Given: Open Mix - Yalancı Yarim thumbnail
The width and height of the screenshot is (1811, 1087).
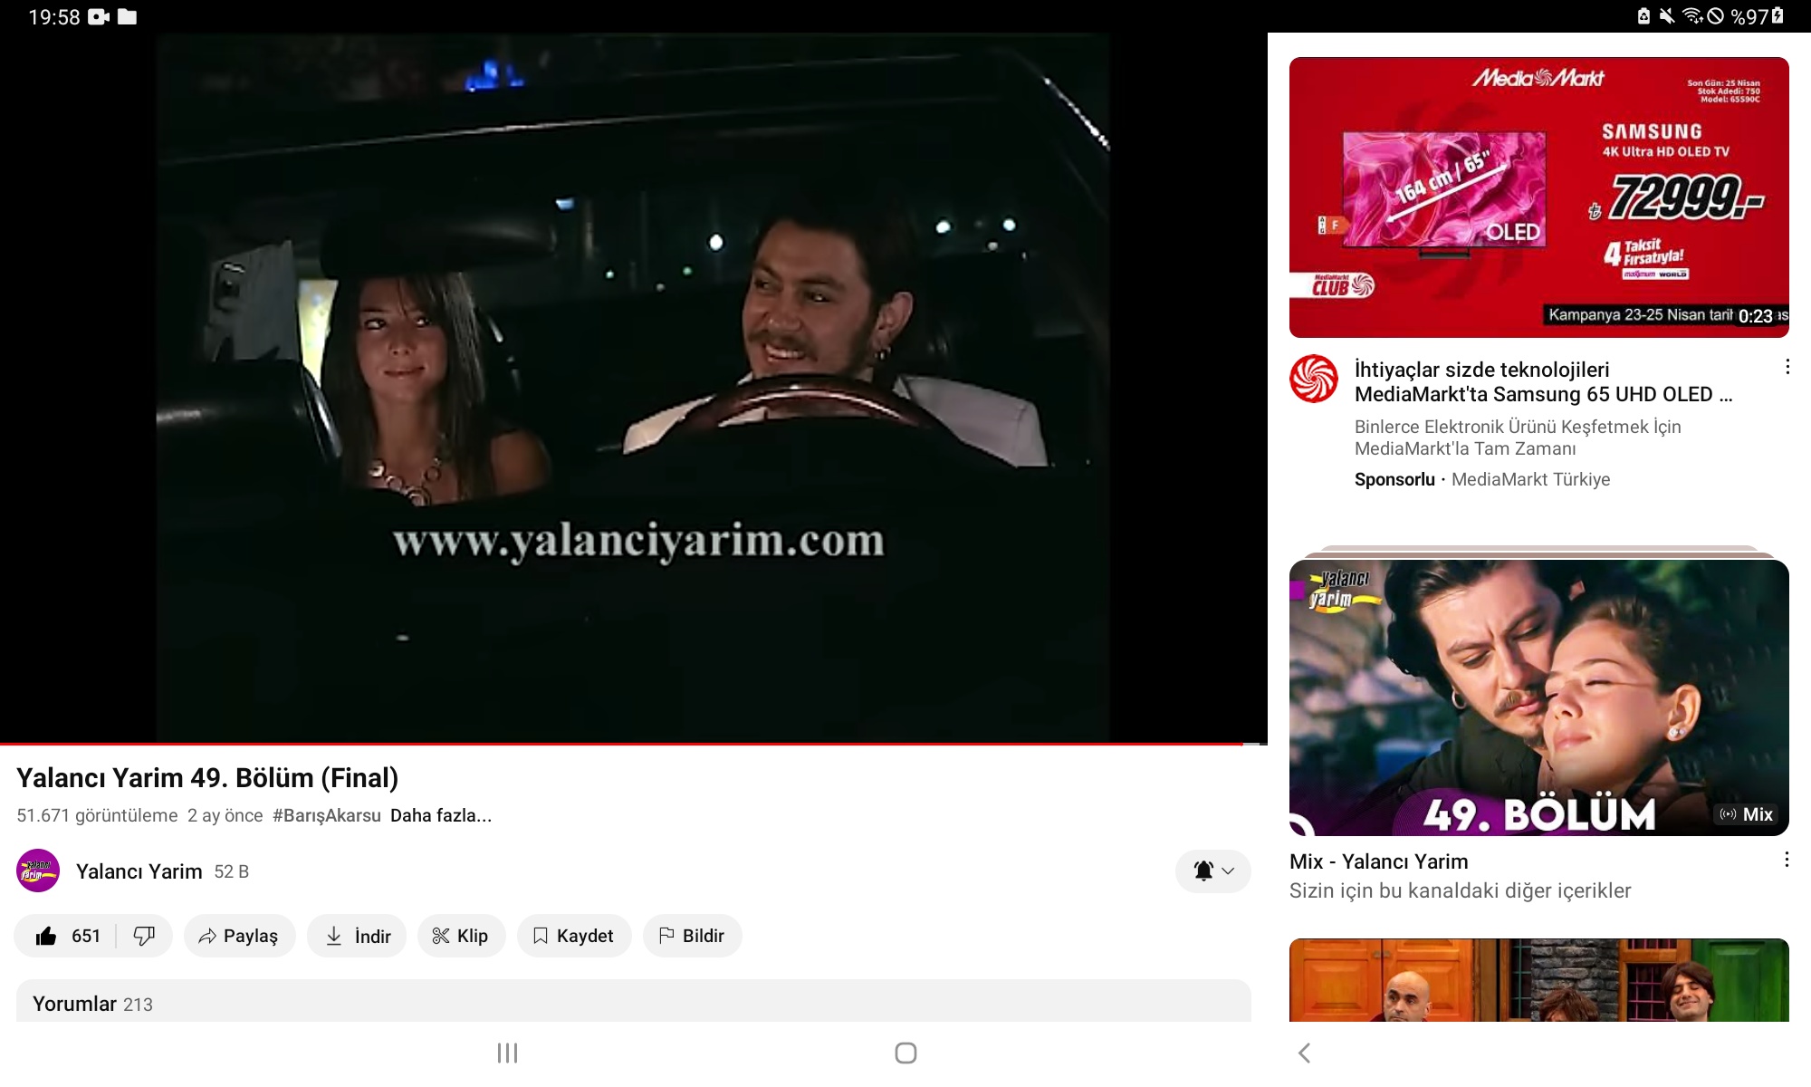Looking at the screenshot, I should pos(1539,697).
